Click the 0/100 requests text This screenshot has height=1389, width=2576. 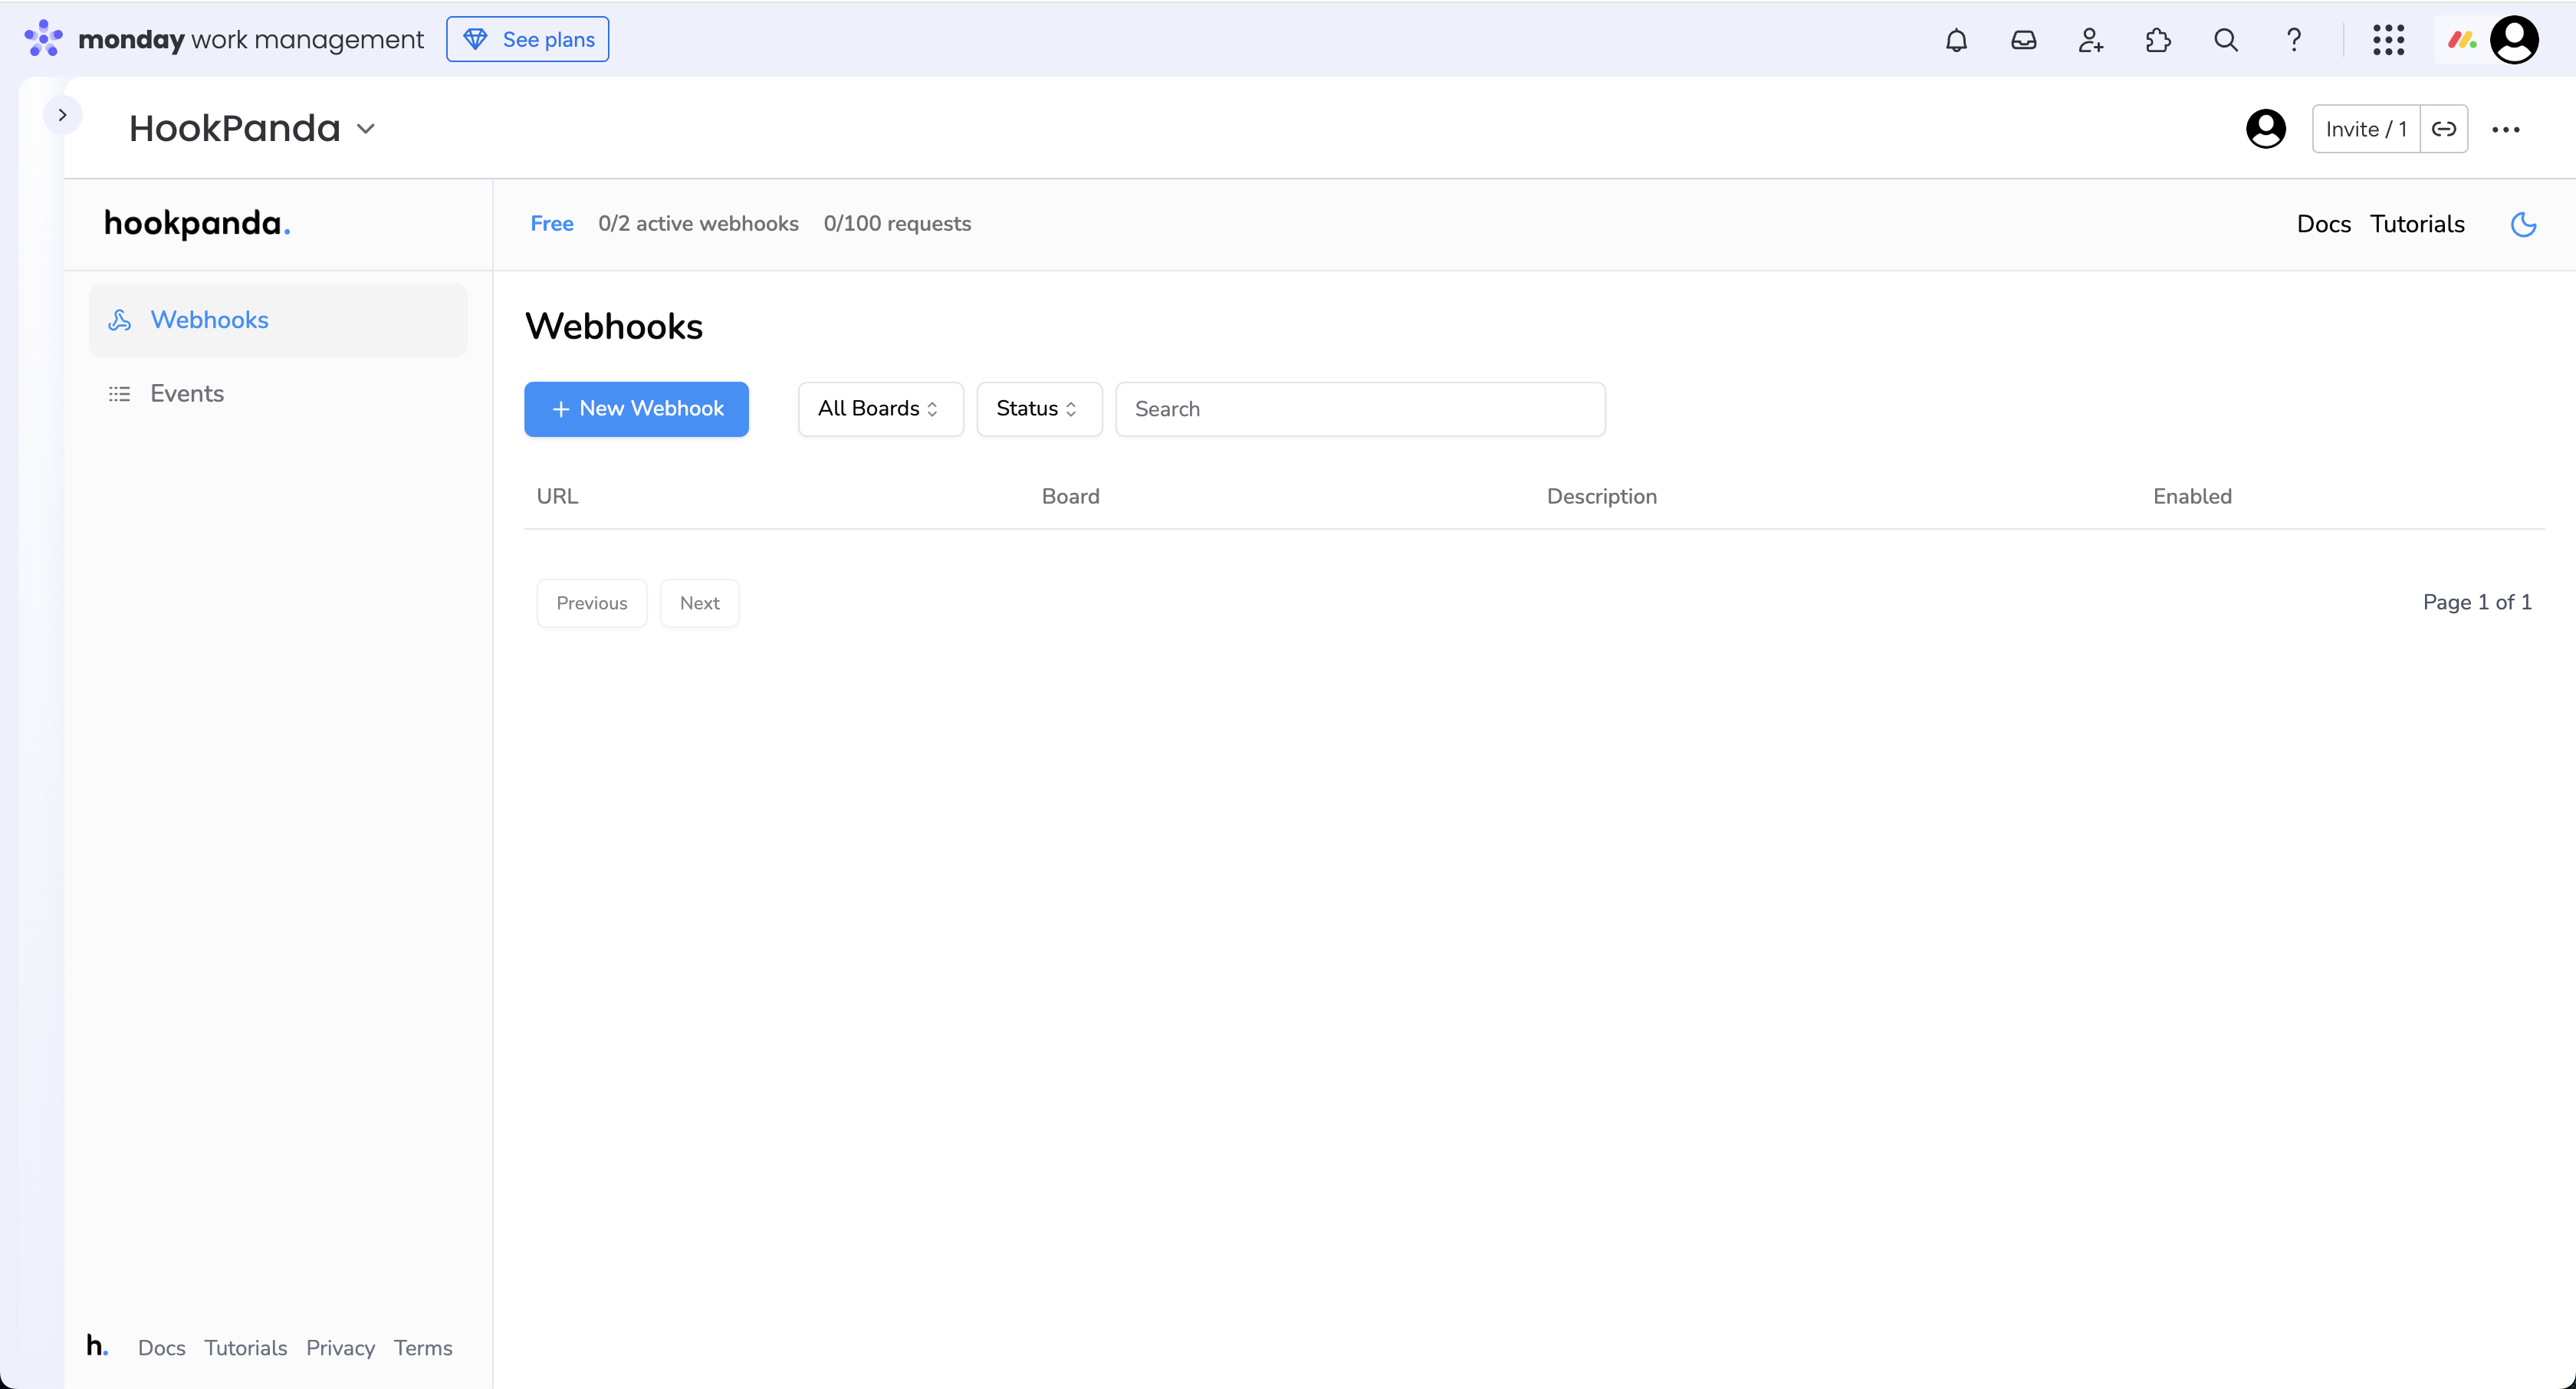897,224
